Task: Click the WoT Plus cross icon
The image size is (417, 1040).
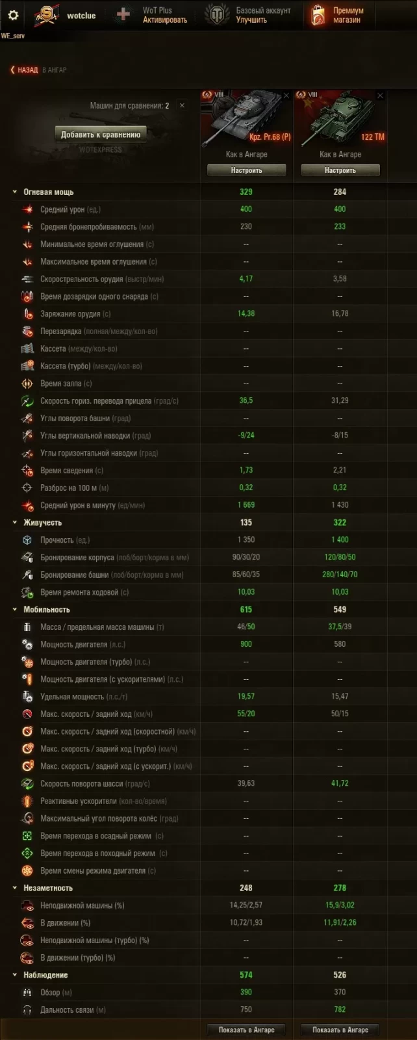Action: pos(123,15)
